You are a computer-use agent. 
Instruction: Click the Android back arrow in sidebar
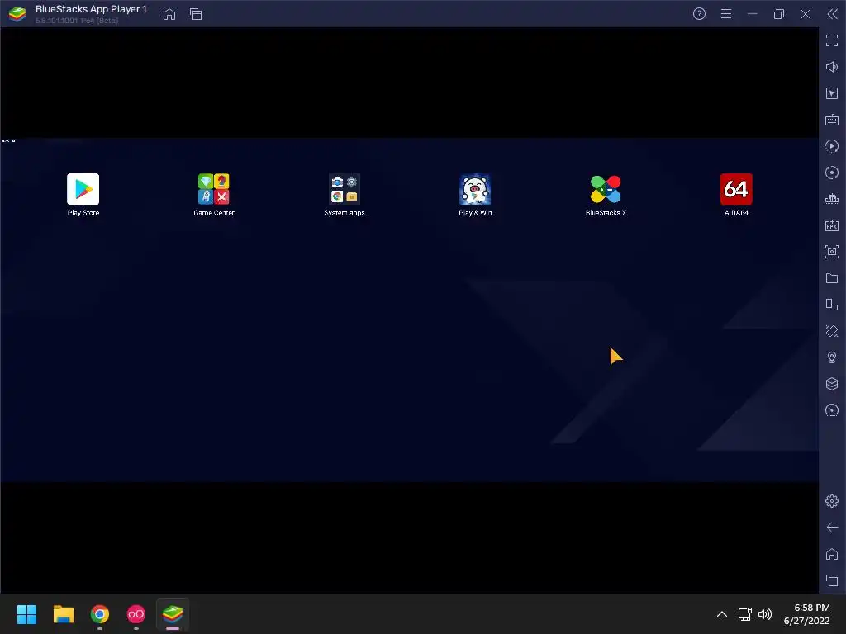pyautogui.click(x=832, y=528)
